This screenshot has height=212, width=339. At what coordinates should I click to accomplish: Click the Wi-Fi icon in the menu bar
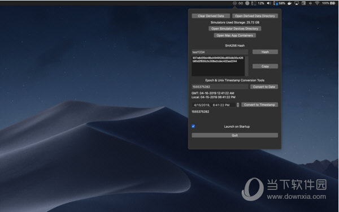click(x=317, y=3)
